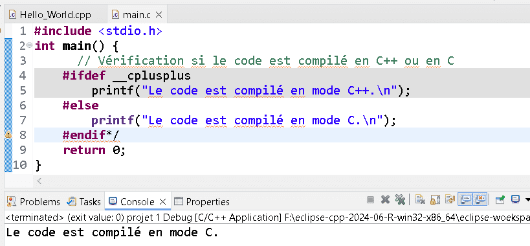Toggle Word Wrap in console toolbar
Image resolution: width=530 pixels, height=246 pixels.
450,199
